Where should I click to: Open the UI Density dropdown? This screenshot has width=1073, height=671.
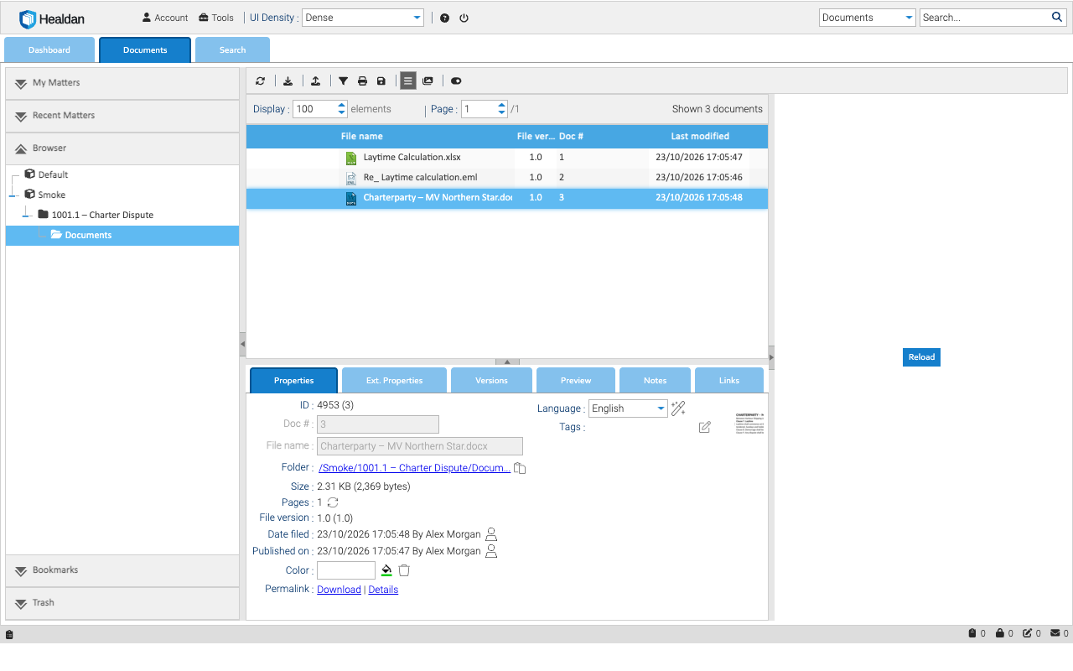[x=363, y=18]
